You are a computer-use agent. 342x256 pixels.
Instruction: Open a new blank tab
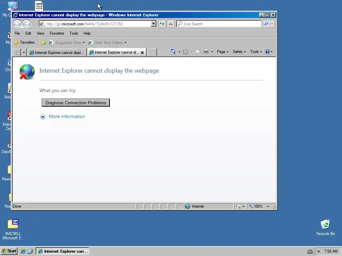pyautogui.click(x=152, y=52)
